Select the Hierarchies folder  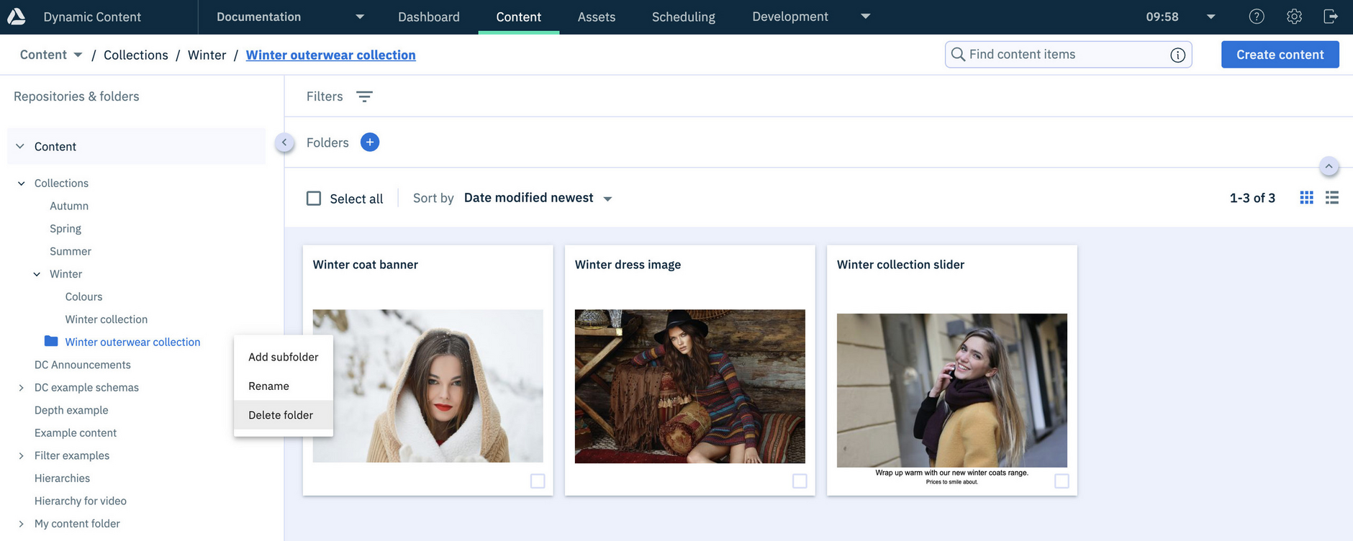(63, 478)
